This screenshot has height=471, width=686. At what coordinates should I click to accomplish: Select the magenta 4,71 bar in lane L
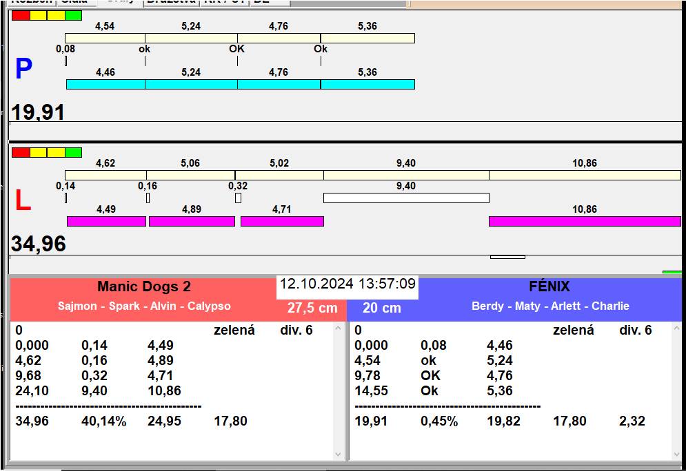(282, 221)
